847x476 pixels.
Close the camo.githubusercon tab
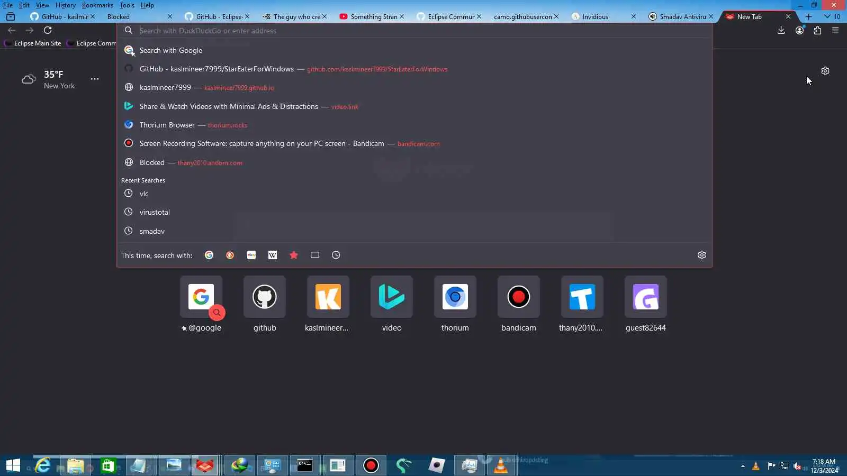click(x=556, y=16)
